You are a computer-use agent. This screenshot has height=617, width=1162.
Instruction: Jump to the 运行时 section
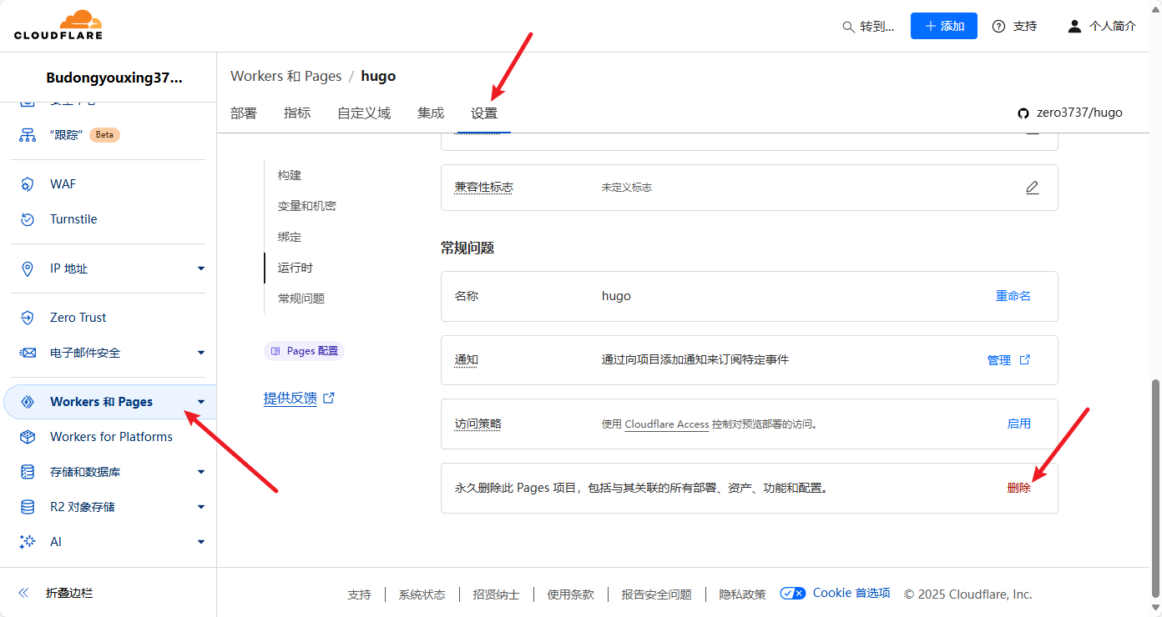coord(296,268)
